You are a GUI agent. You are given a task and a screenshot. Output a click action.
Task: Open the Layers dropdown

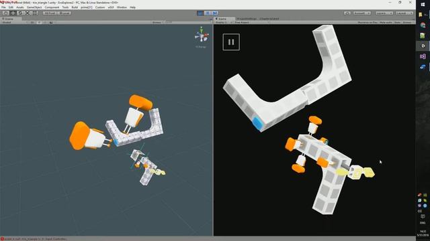pos(384,13)
